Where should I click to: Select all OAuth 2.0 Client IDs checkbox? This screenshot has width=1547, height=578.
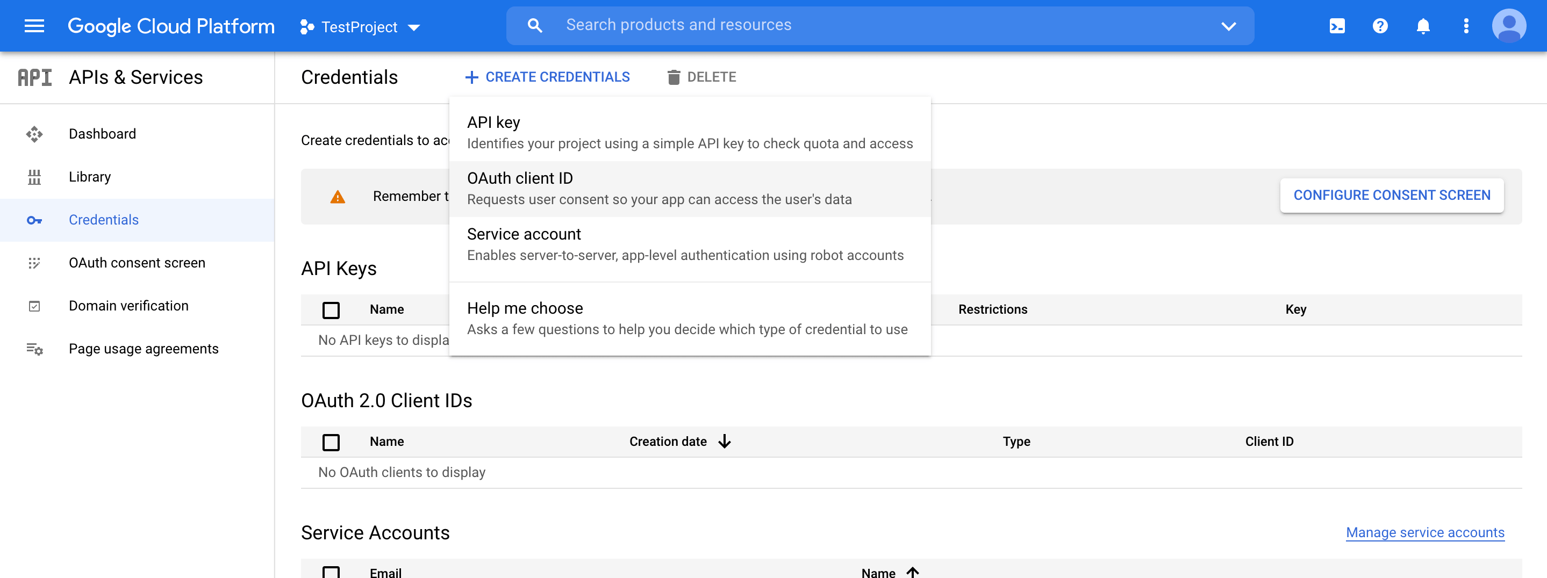coord(331,442)
